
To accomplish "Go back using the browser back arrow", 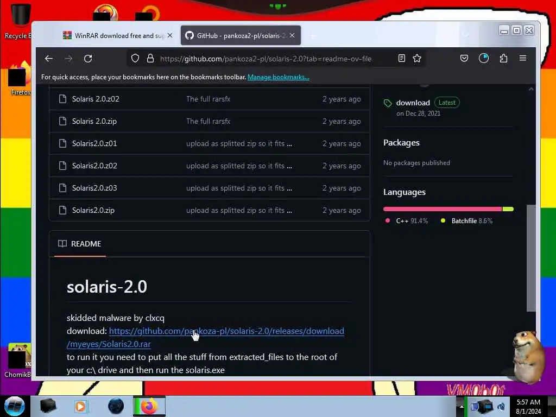I will tap(48, 59).
